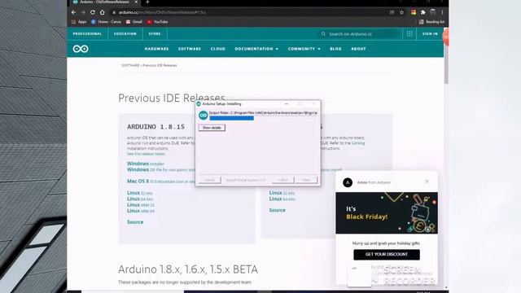Expand the DOCUMENTATION dropdown

[256, 49]
